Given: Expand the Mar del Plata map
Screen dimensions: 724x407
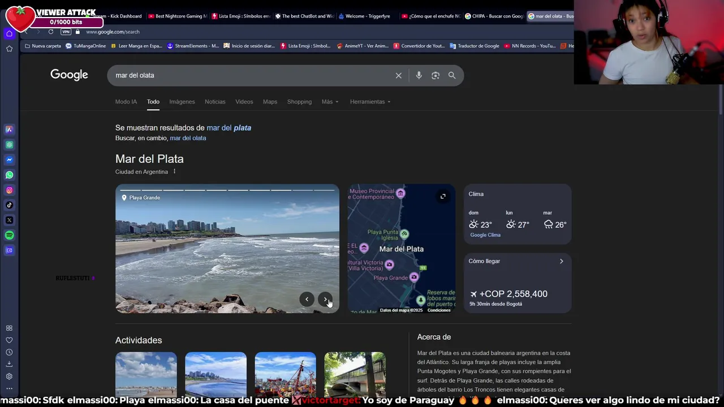Looking at the screenshot, I should point(443,196).
